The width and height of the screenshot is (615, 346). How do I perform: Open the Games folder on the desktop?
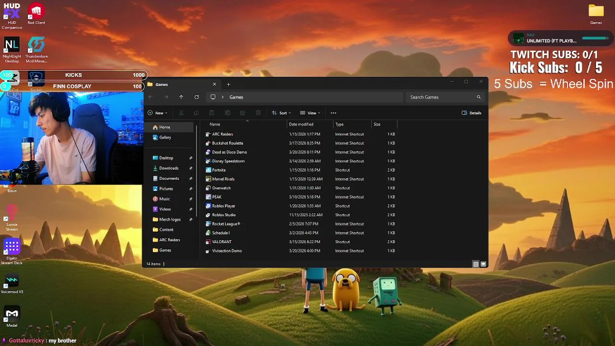(x=596, y=14)
